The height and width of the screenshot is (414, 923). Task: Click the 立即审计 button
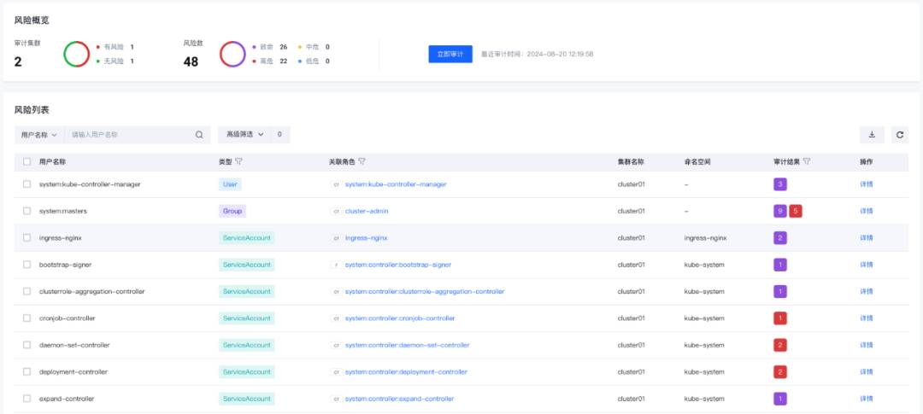(450, 54)
